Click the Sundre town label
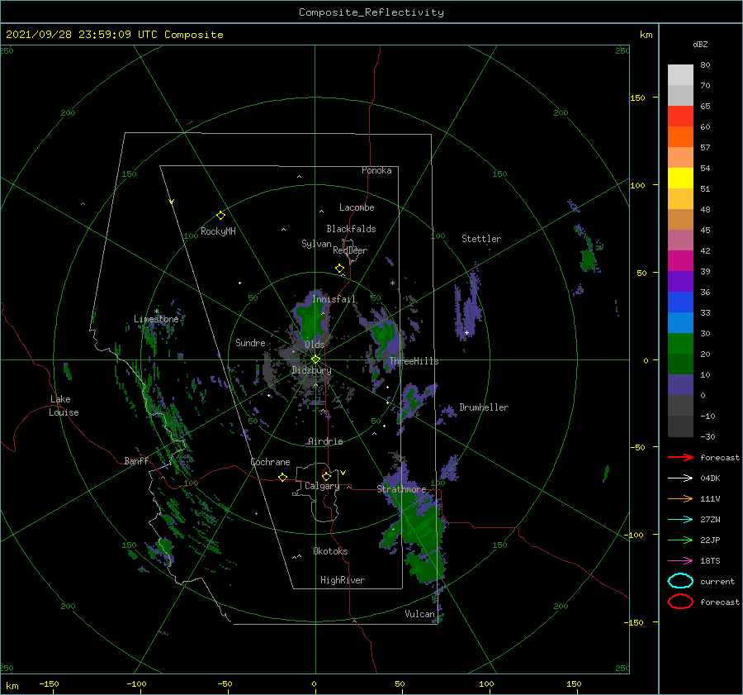This screenshot has width=743, height=695. [x=250, y=342]
